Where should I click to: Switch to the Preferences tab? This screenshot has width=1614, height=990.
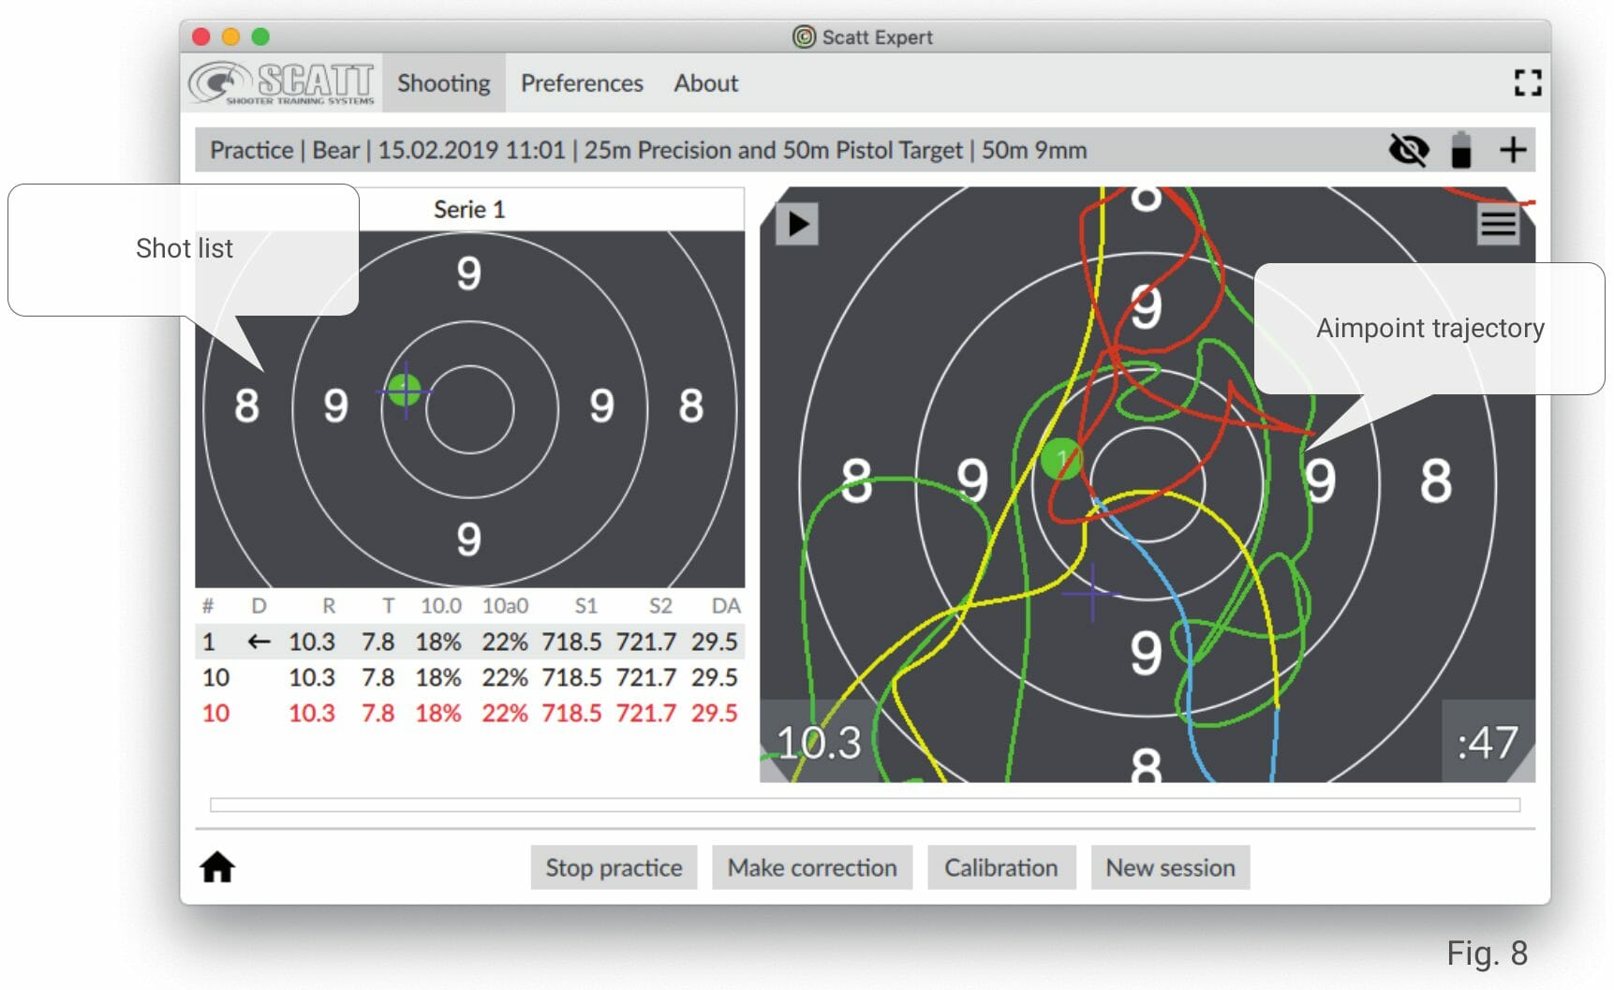point(581,83)
